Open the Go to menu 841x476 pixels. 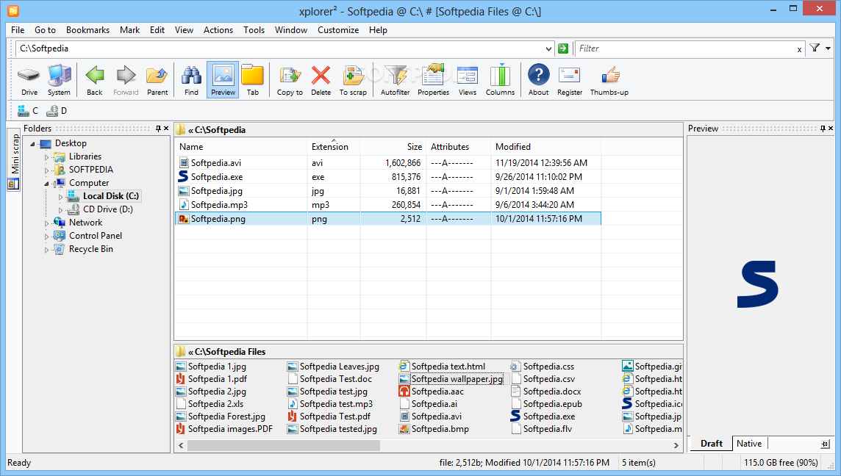pyautogui.click(x=45, y=30)
